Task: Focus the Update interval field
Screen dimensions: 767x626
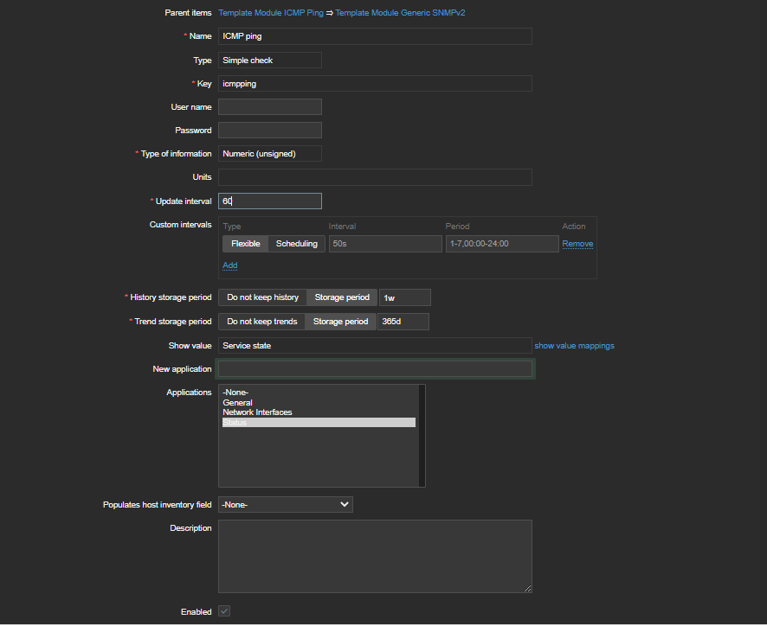Action: (x=270, y=201)
